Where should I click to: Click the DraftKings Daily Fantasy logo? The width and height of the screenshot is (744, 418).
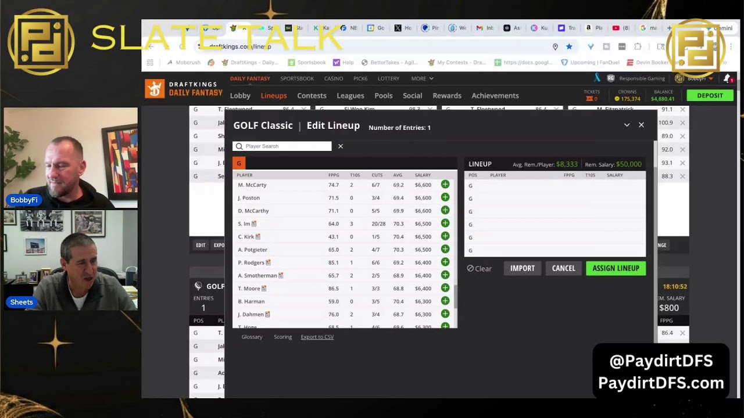[184, 89]
